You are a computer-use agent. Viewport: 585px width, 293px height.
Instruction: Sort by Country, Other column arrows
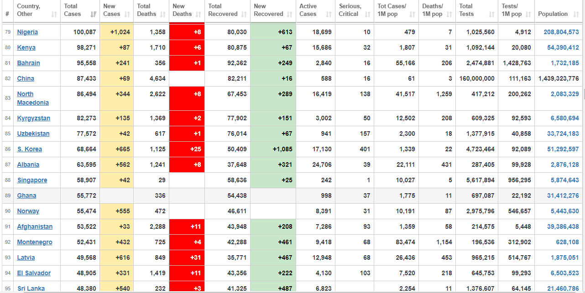tap(54, 15)
